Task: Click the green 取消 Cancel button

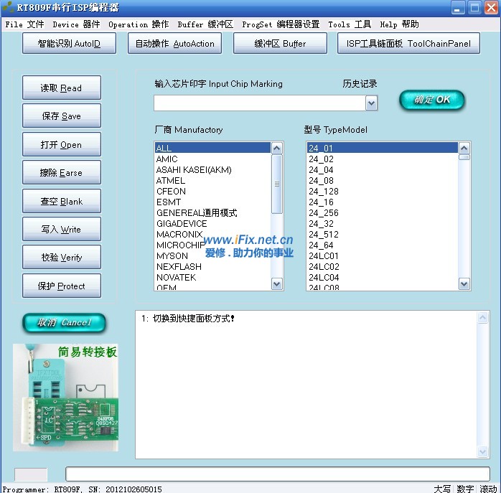Action: [64, 323]
